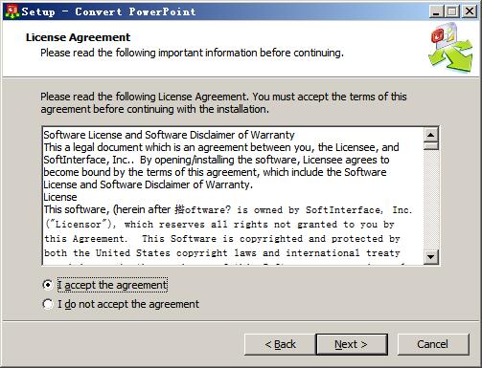Click the license text scrollbar thumb
The image size is (482, 368).
coord(431,145)
